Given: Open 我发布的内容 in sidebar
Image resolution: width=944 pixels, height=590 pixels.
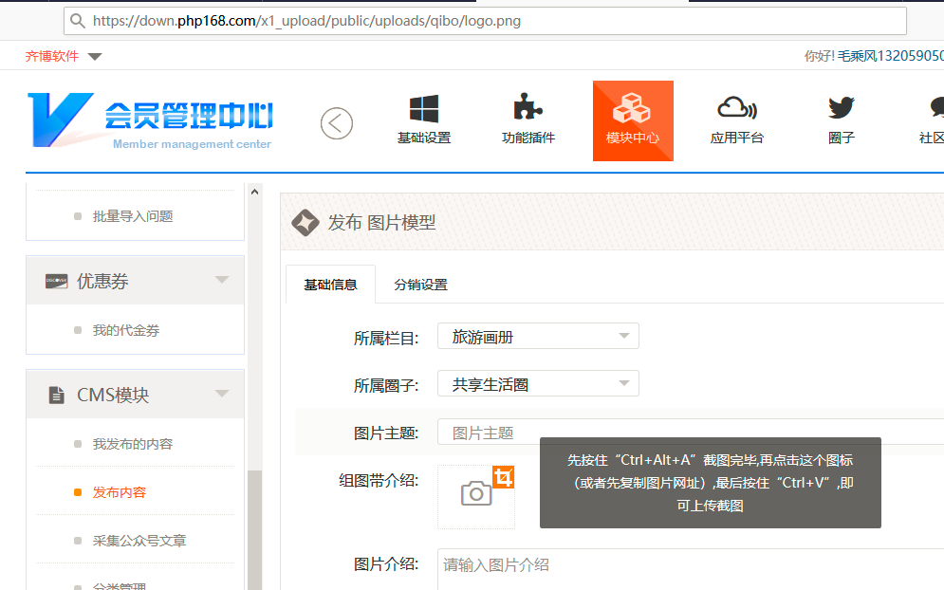Looking at the screenshot, I should [132, 444].
